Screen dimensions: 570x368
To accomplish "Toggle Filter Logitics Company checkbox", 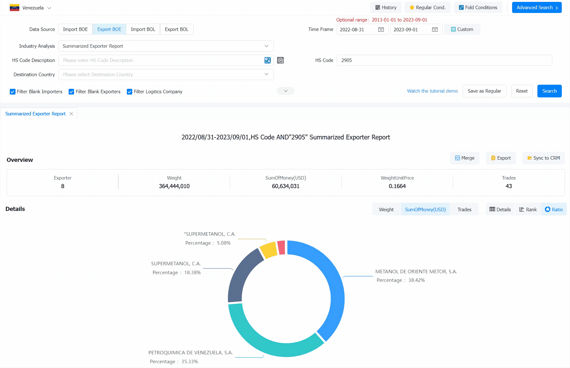I will (129, 92).
